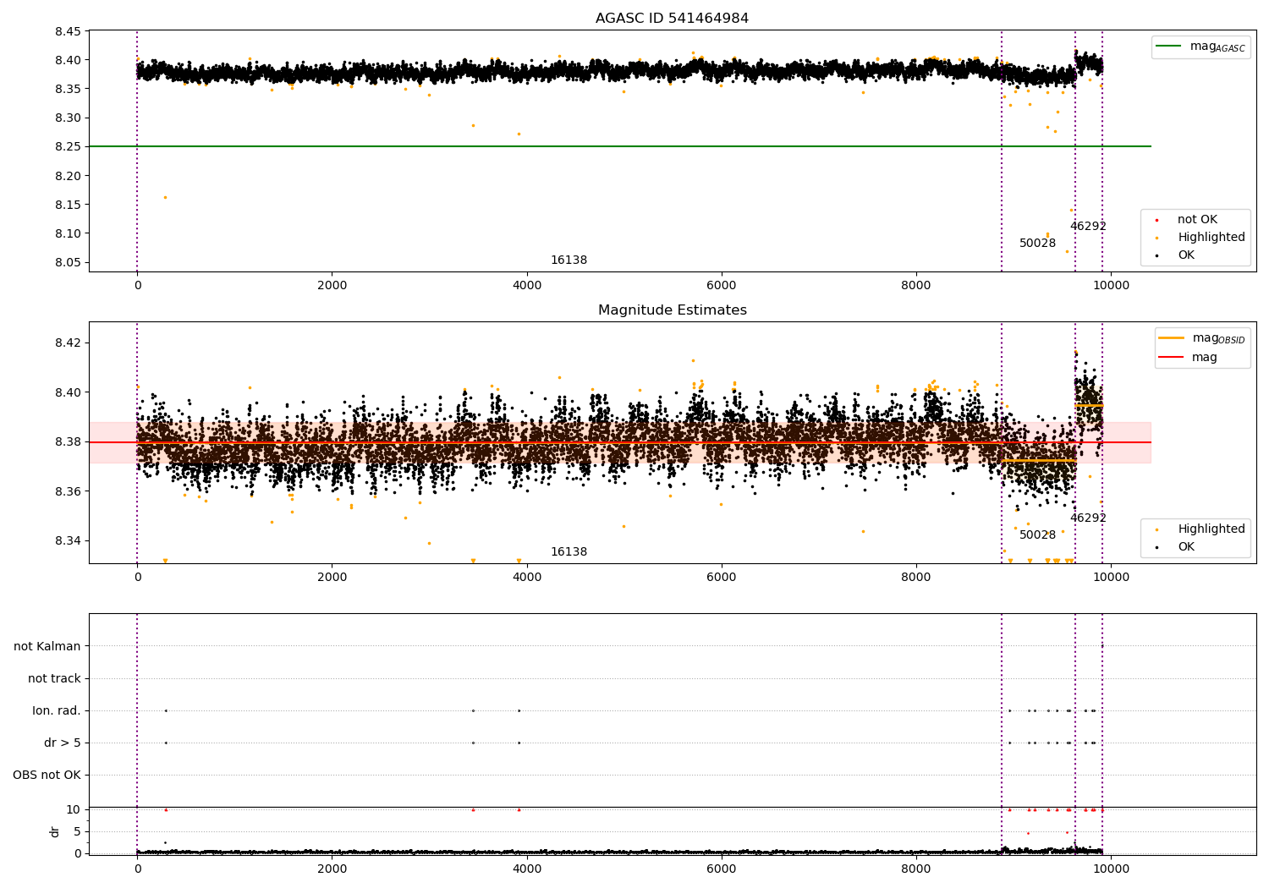Click the orange outlier point near 8.16 in top plot
The image size is (1269, 888).
point(165,197)
